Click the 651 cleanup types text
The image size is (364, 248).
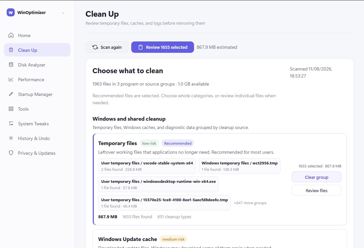[174, 217]
